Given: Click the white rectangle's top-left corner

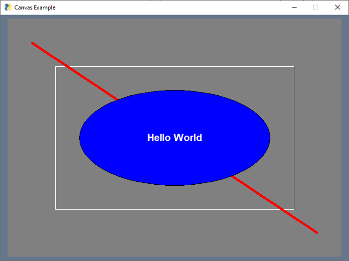Looking at the screenshot, I should (55, 66).
